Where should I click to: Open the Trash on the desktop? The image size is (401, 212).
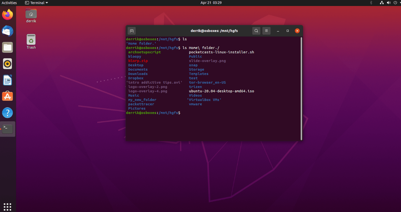[x=31, y=40]
